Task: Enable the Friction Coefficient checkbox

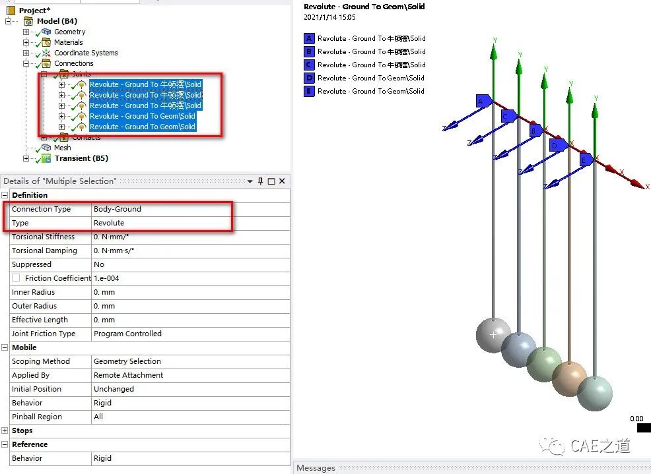Action: pos(17,278)
